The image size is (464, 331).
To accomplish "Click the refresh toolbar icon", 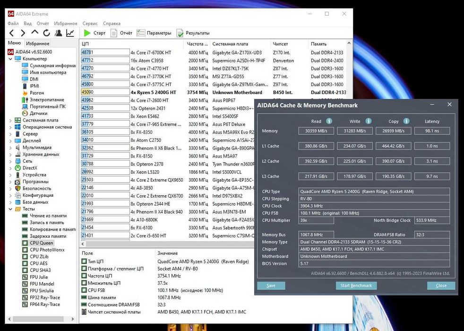I will click(x=46, y=33).
